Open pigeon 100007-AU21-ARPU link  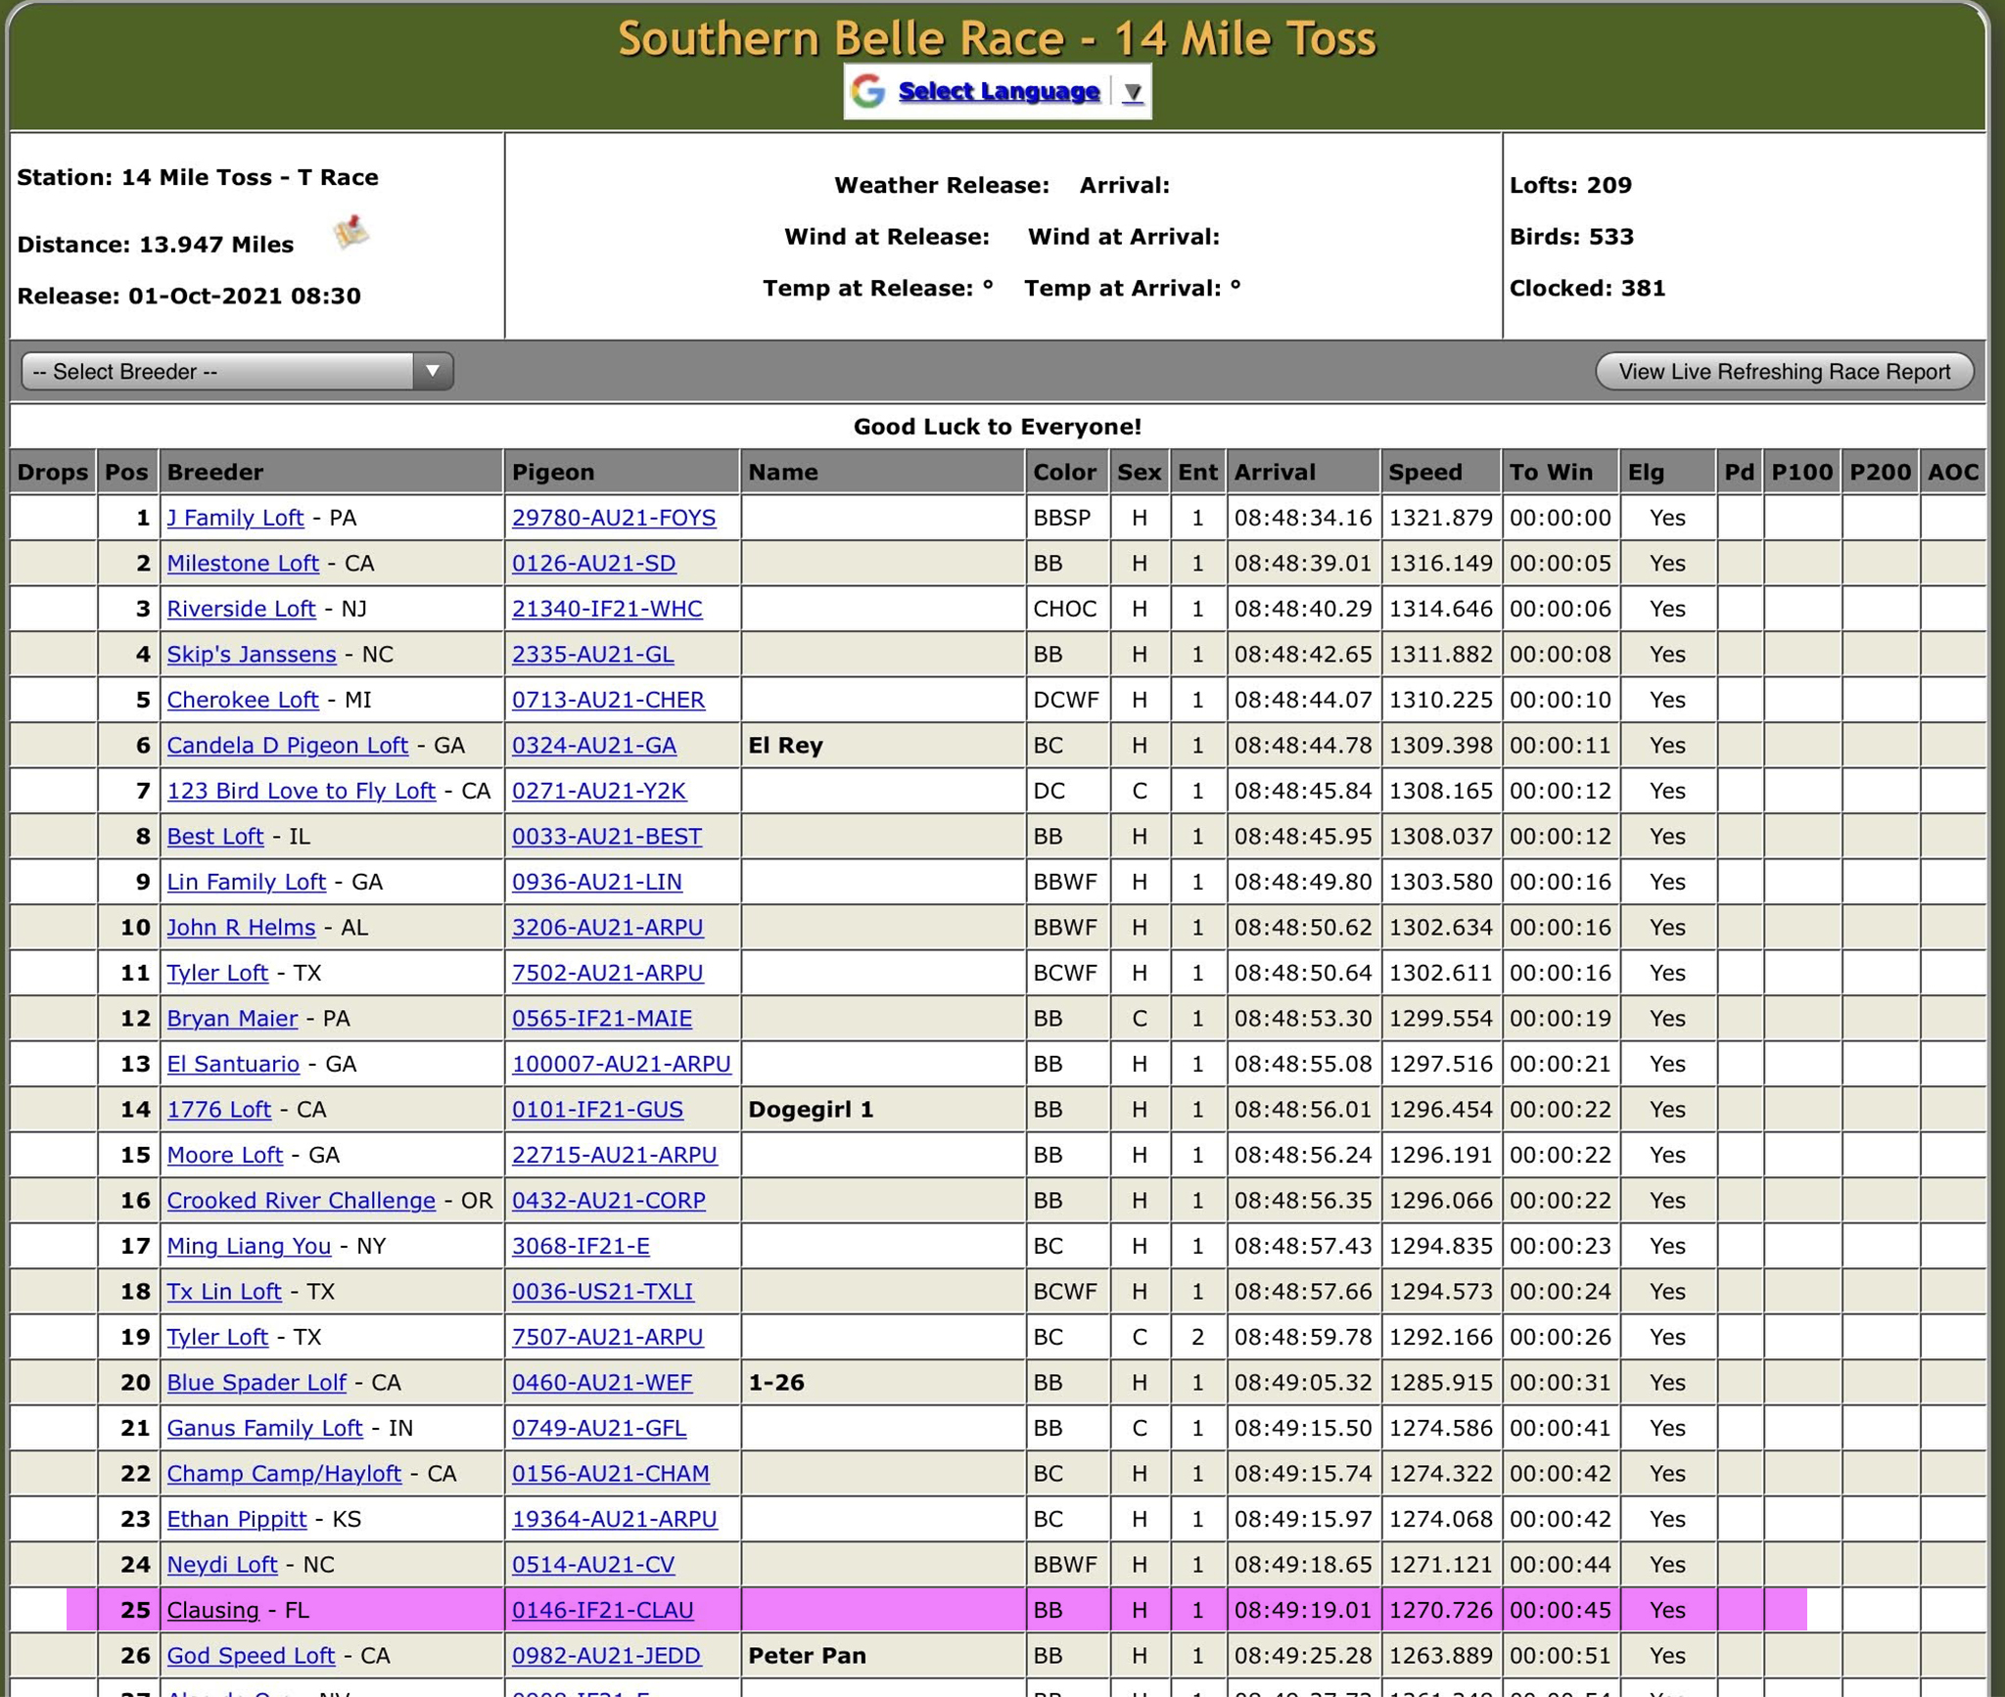[621, 1065]
